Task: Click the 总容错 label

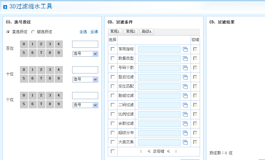Action: coord(158,151)
